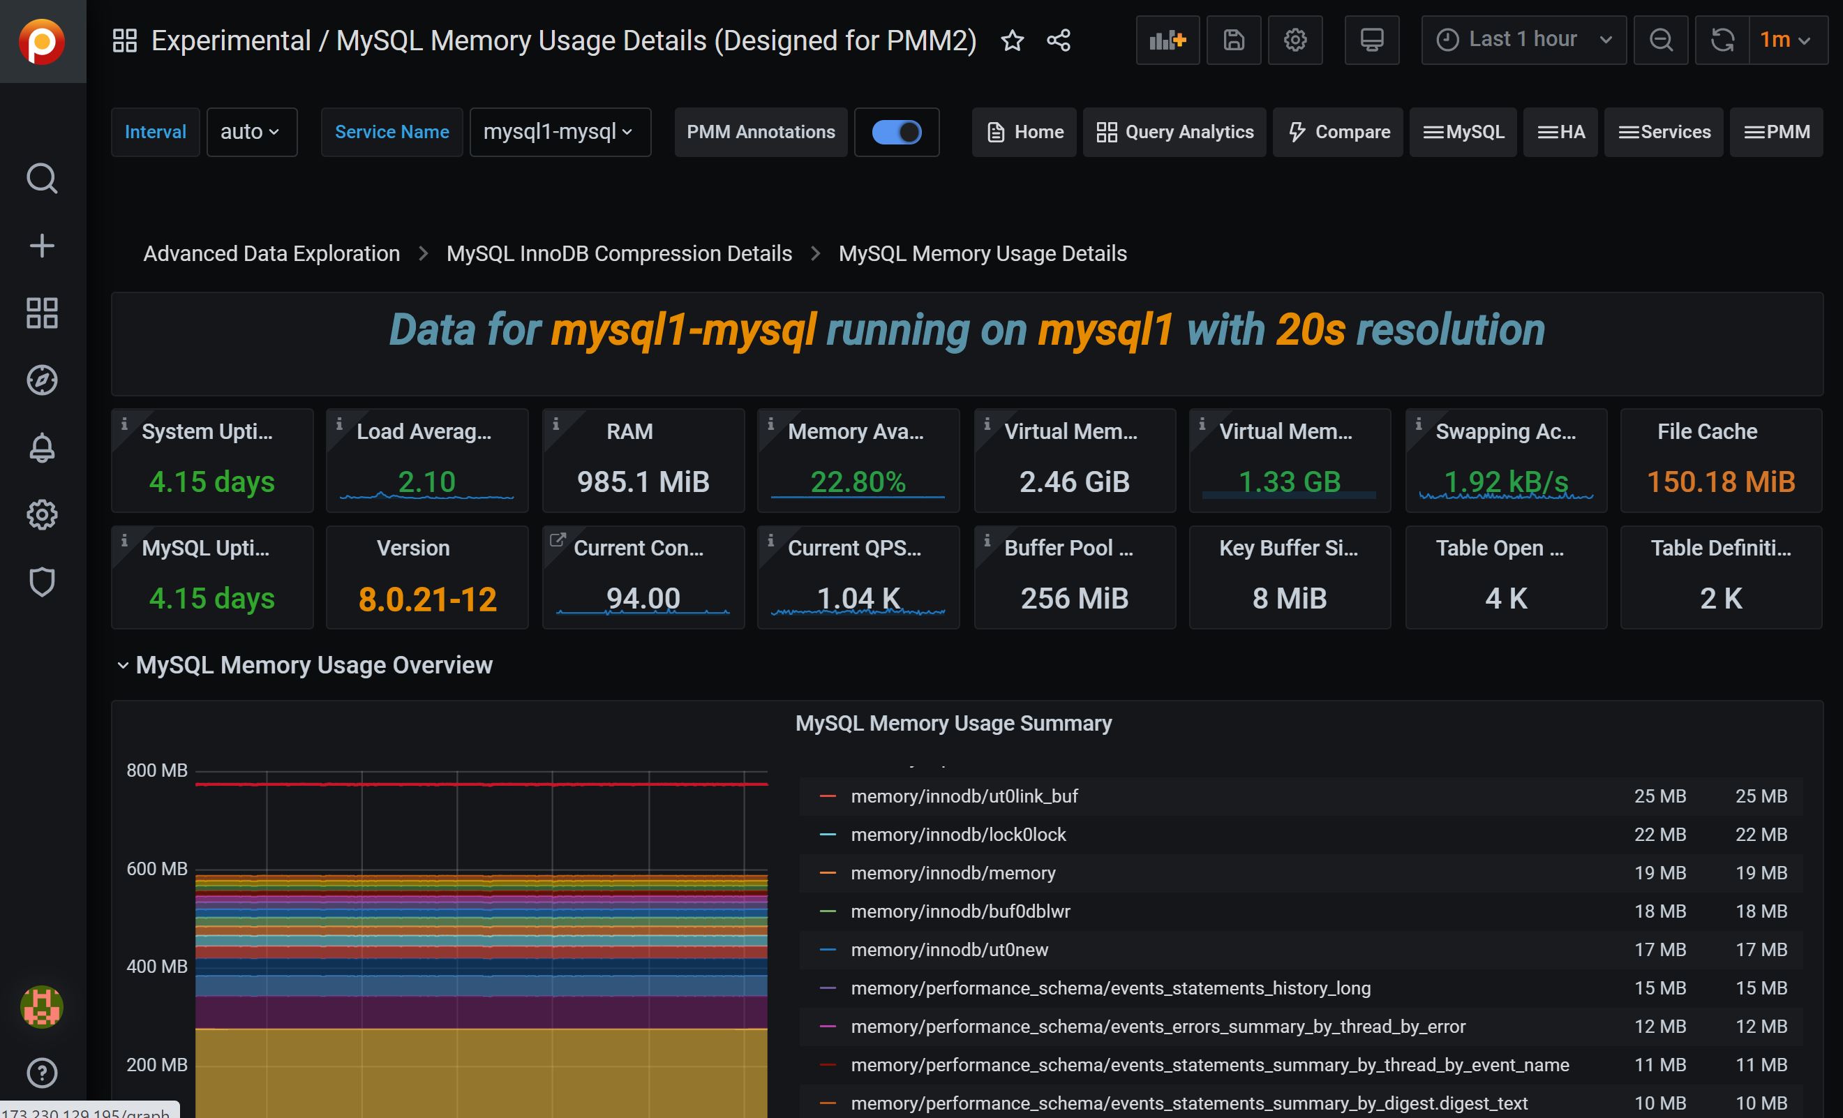The height and width of the screenshot is (1118, 1843).
Task: Open the Interval auto dropdown
Action: pyautogui.click(x=251, y=133)
